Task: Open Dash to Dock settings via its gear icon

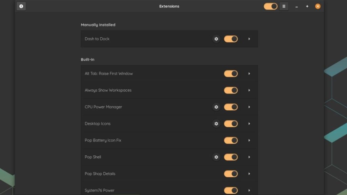Action: tap(216, 39)
